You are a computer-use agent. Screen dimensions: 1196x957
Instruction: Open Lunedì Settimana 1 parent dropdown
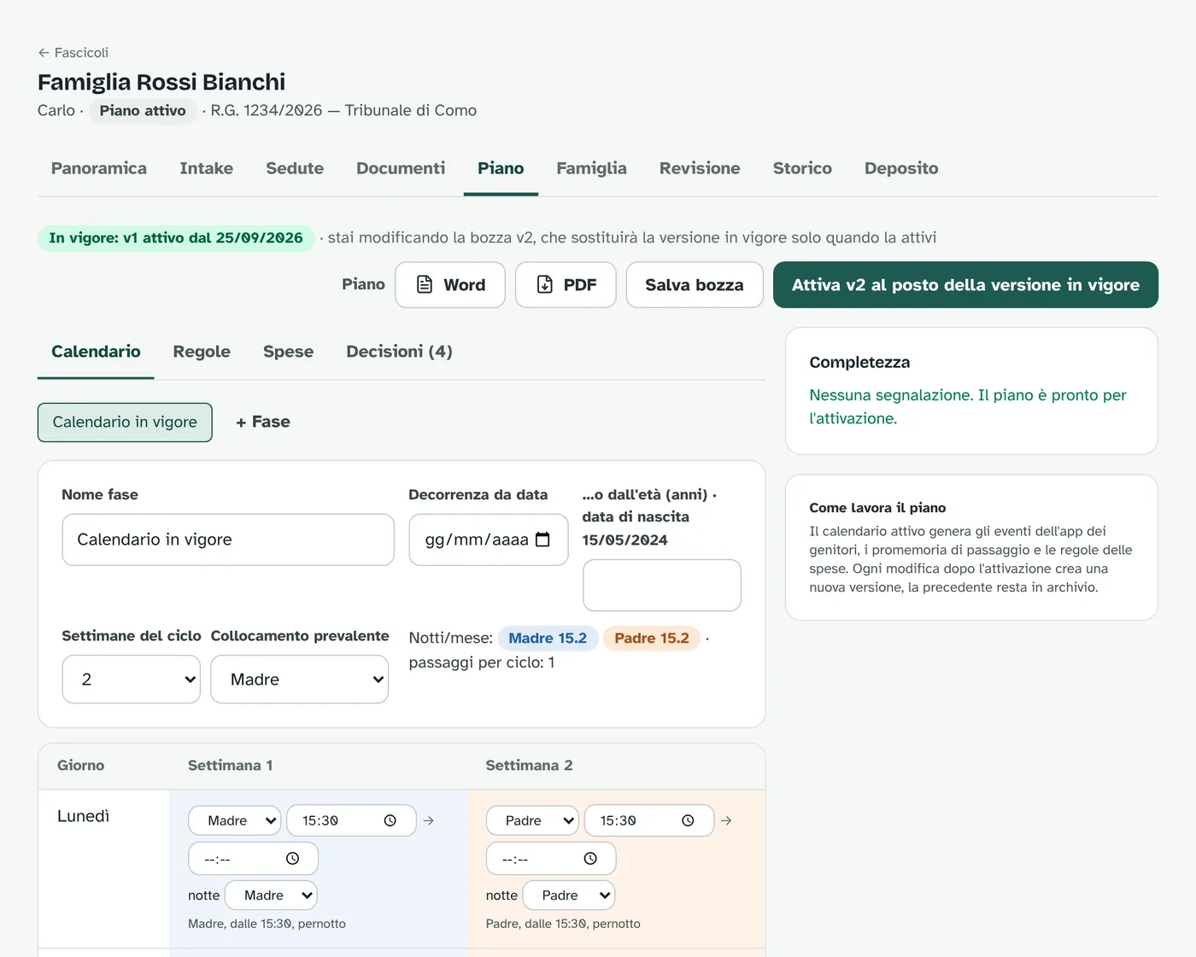click(x=234, y=820)
